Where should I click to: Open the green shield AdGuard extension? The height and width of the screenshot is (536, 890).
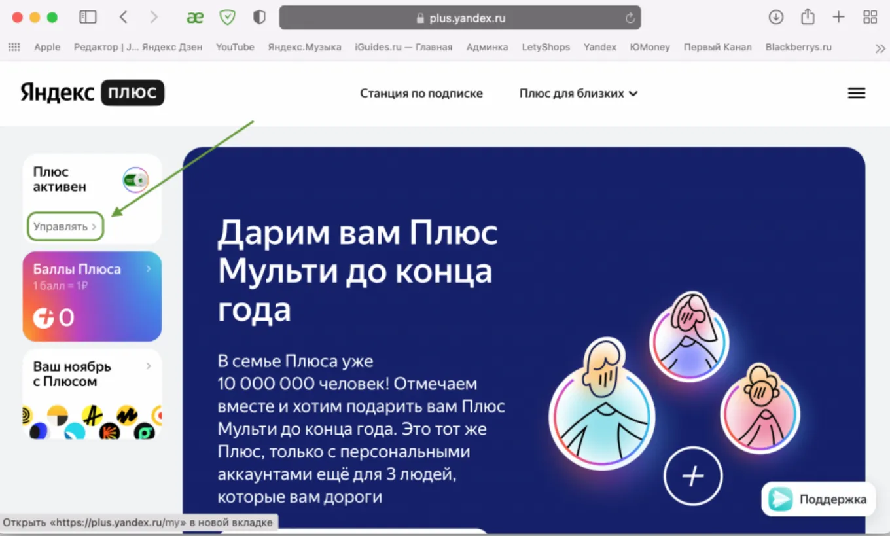point(227,18)
